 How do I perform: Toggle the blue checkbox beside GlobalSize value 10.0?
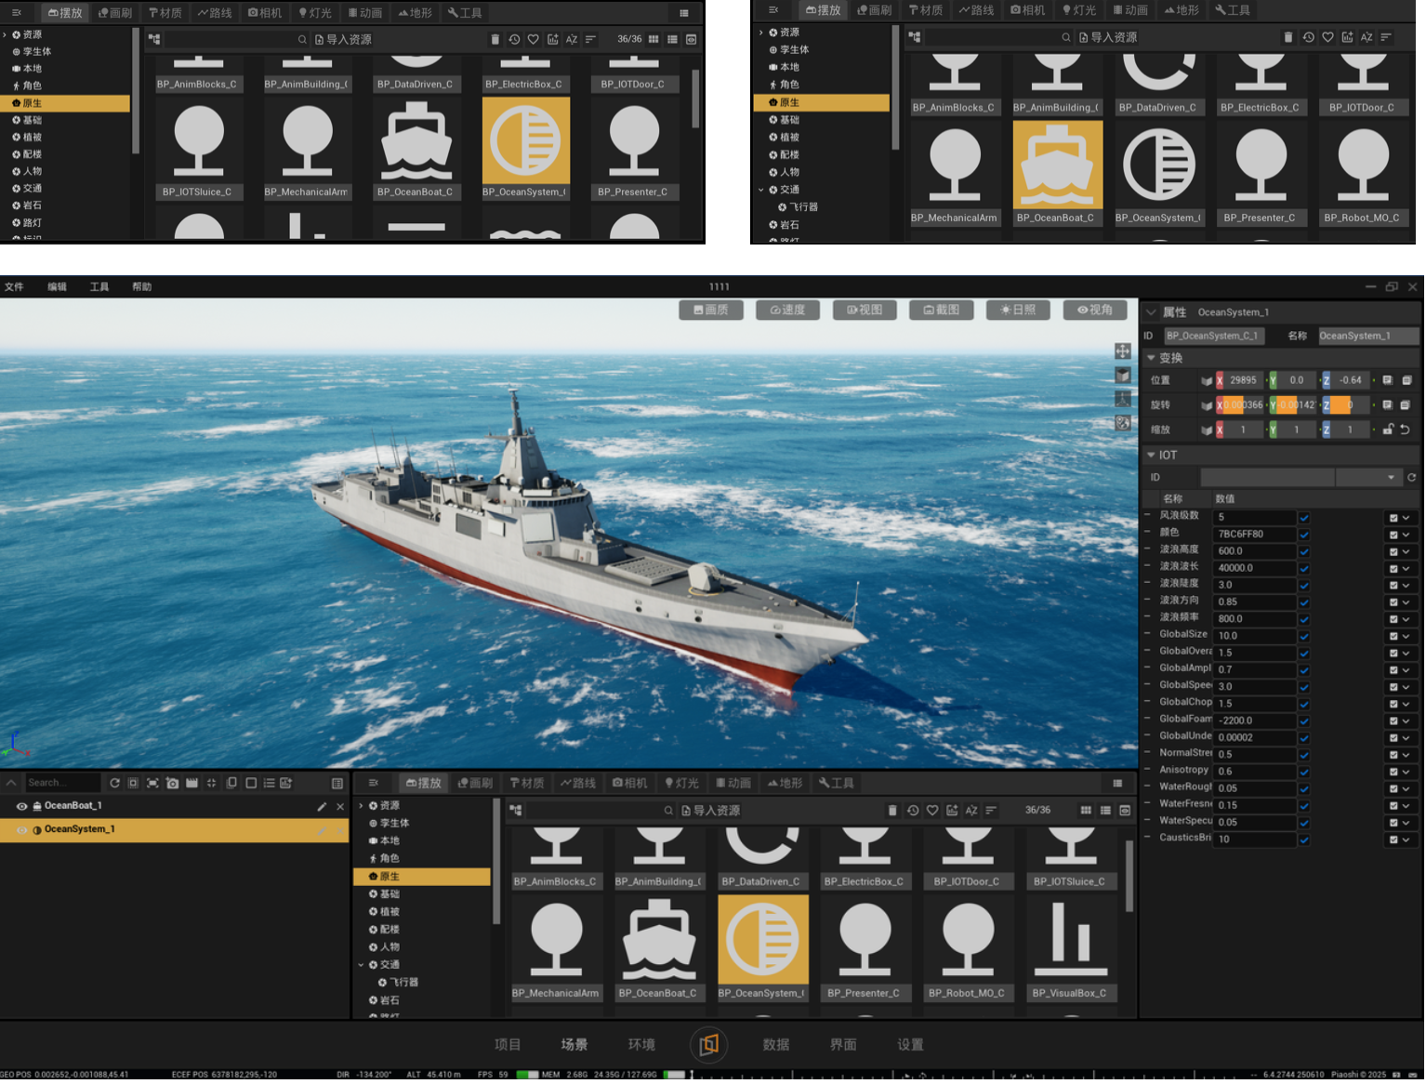point(1304,636)
